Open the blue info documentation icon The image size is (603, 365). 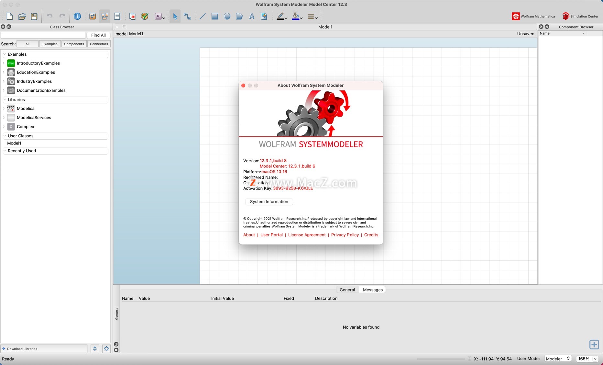click(77, 16)
